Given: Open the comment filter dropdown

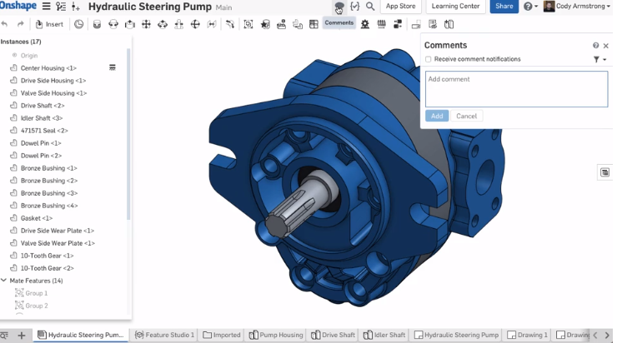Looking at the screenshot, I should (x=598, y=59).
